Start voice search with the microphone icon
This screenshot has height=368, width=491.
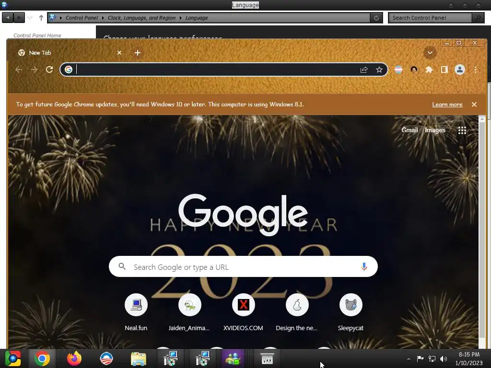[364, 266]
